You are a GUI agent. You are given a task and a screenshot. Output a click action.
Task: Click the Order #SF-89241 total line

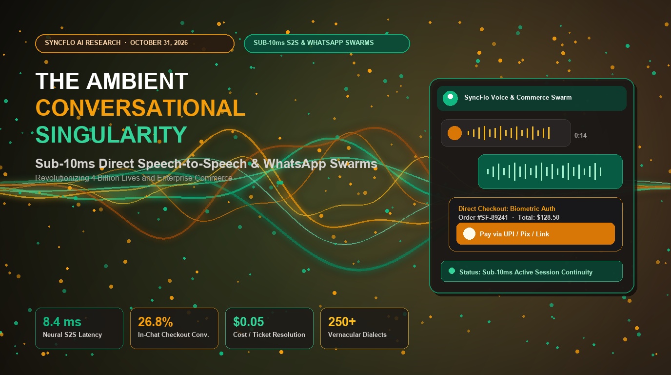click(509, 217)
